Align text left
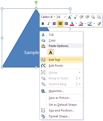 click(55, 23)
